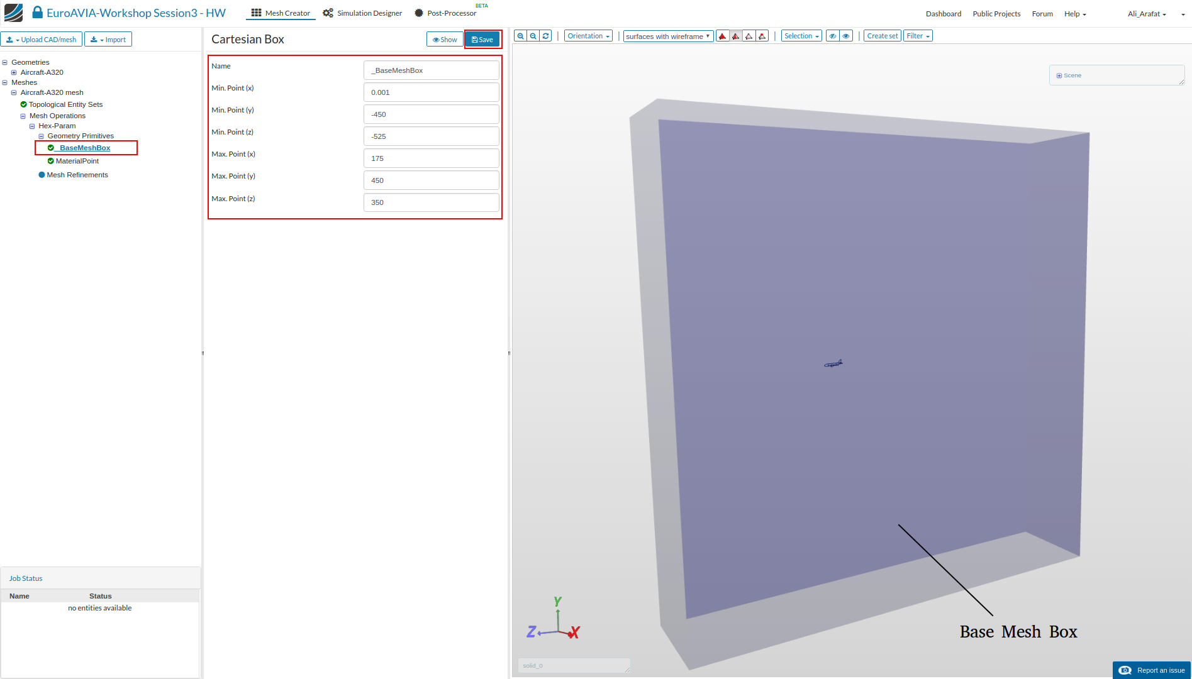The width and height of the screenshot is (1192, 679).
Task: Open the Import dropdown button
Action: (108, 40)
